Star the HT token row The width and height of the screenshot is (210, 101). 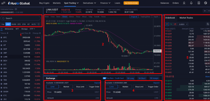pos(2,45)
